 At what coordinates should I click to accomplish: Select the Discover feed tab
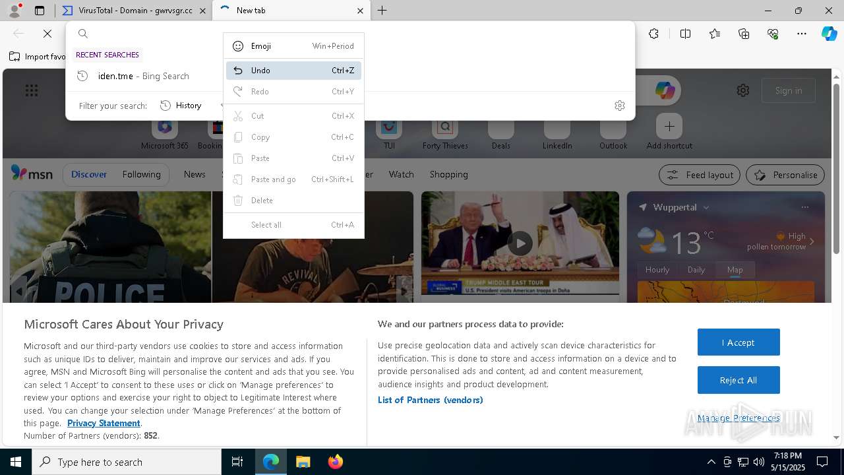(89, 174)
